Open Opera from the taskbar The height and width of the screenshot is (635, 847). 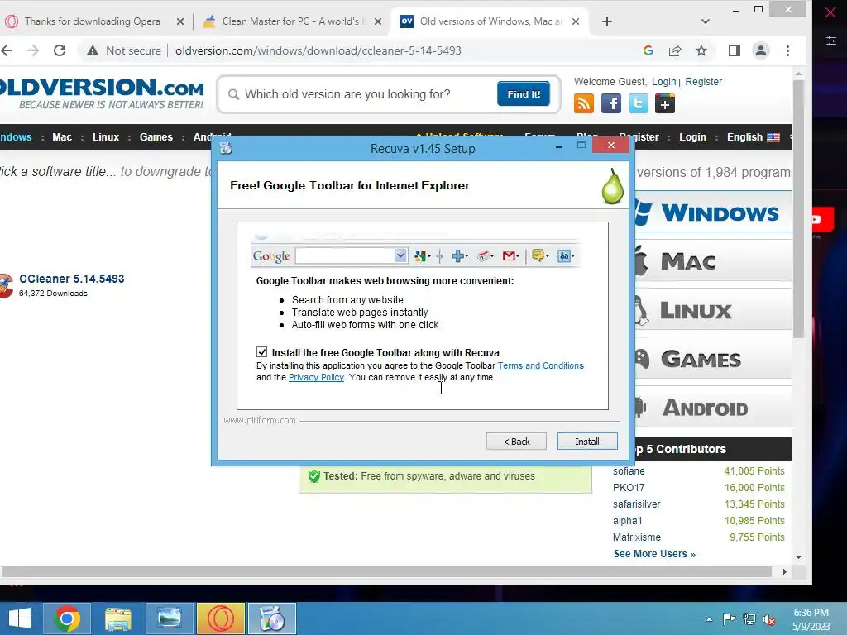221,618
